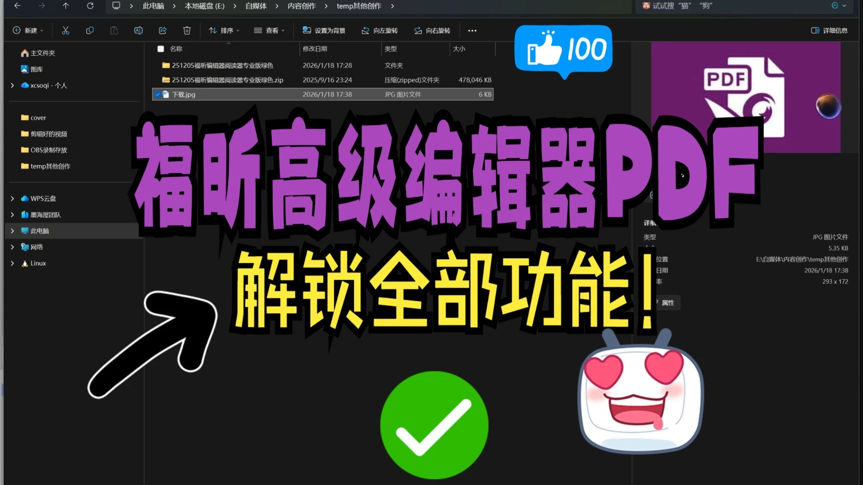This screenshot has height=485, width=863.
Task: Expand the xcsoqi - 个人 node
Action: click(13, 85)
